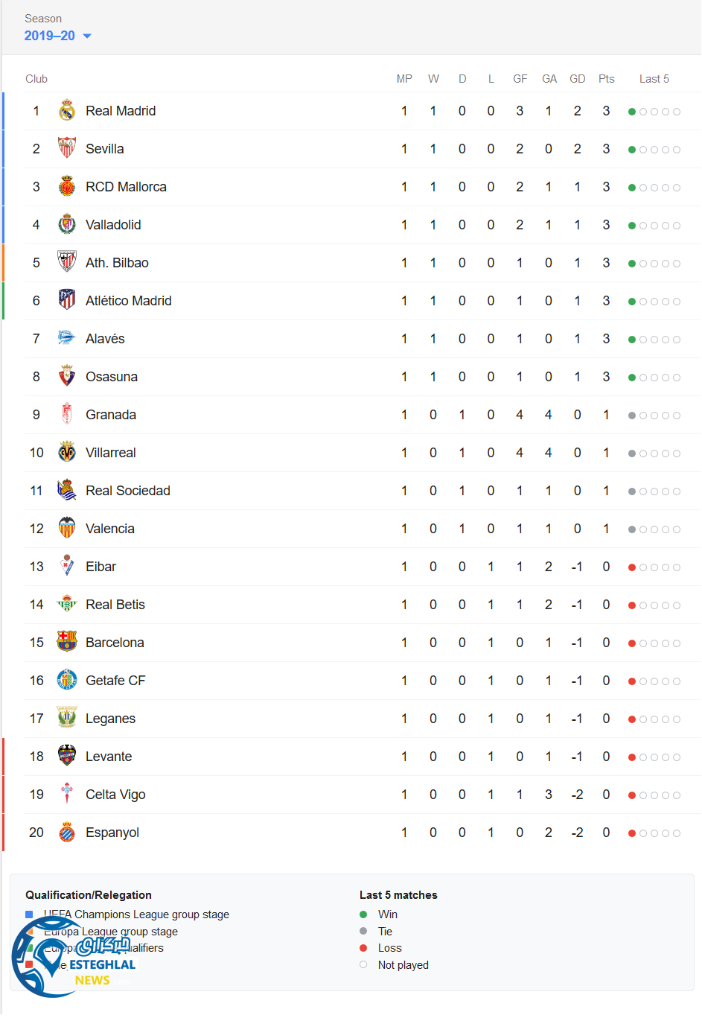Click the Barcelona club crest
Screen dimensions: 702x1018
point(67,643)
